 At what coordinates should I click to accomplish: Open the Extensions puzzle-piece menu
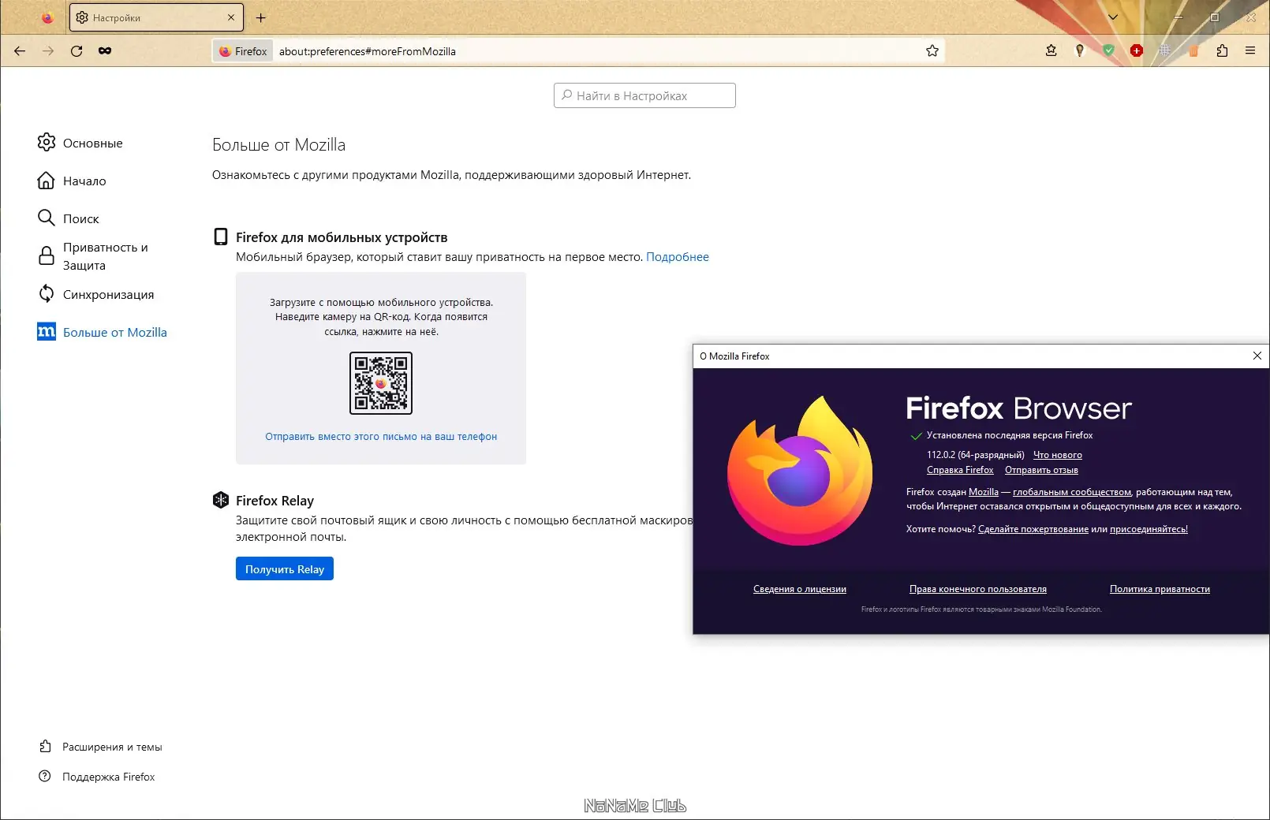[1222, 51]
